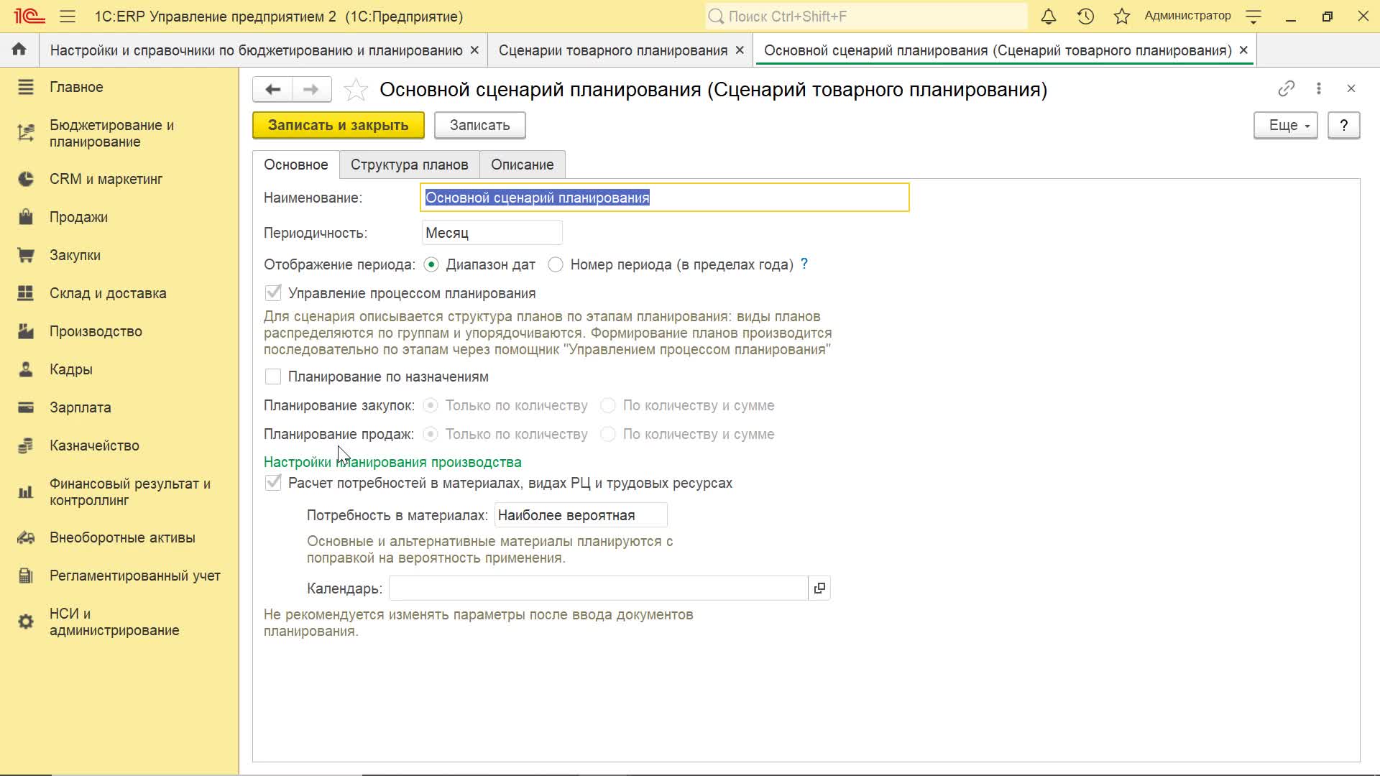Click the question mark hint by period display
The image size is (1380, 776).
tap(804, 264)
